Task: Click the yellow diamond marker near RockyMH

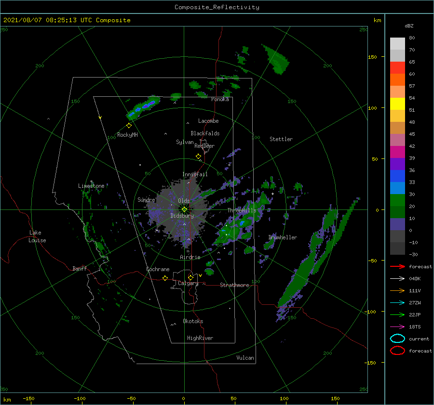Action: tap(129, 126)
